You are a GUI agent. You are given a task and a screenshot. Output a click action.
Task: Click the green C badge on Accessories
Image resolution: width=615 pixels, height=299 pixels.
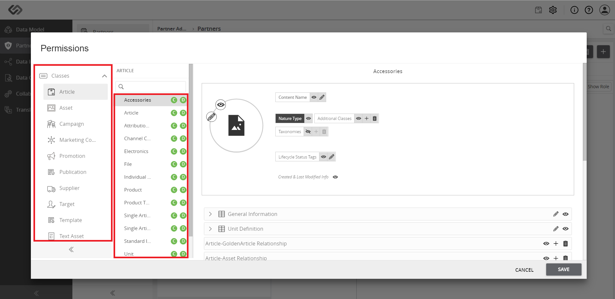(174, 100)
